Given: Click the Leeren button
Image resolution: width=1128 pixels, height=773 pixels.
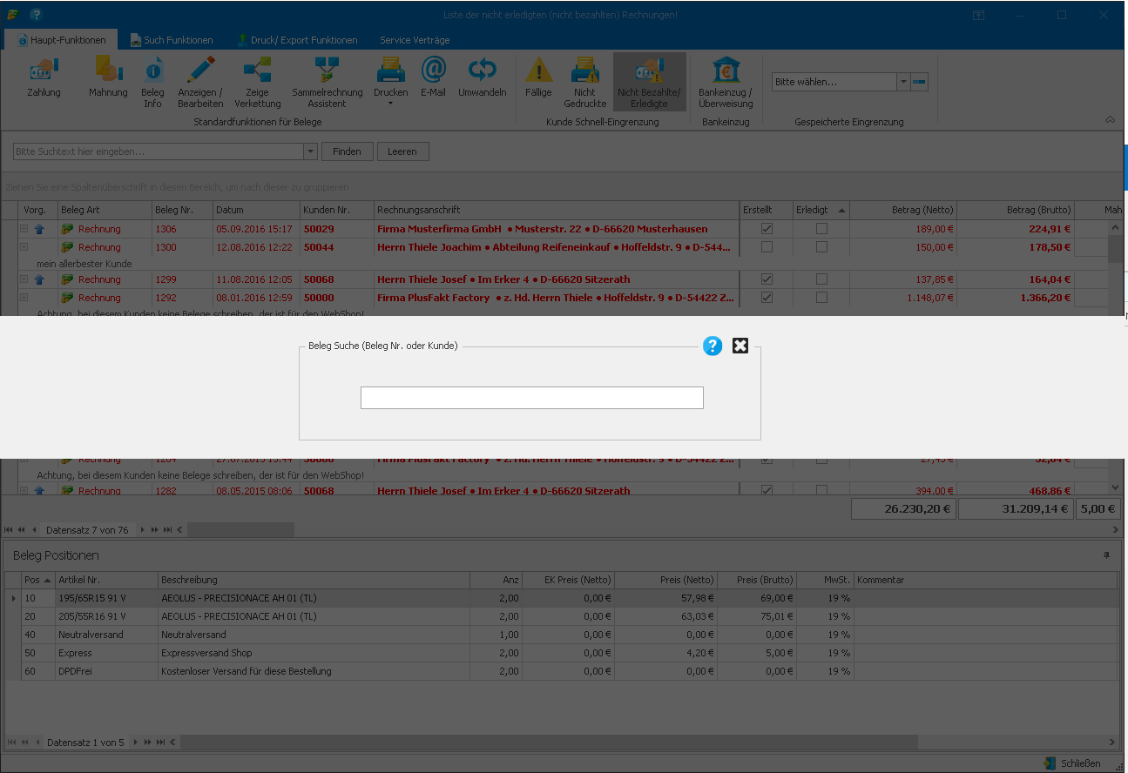Looking at the screenshot, I should pyautogui.click(x=402, y=151).
